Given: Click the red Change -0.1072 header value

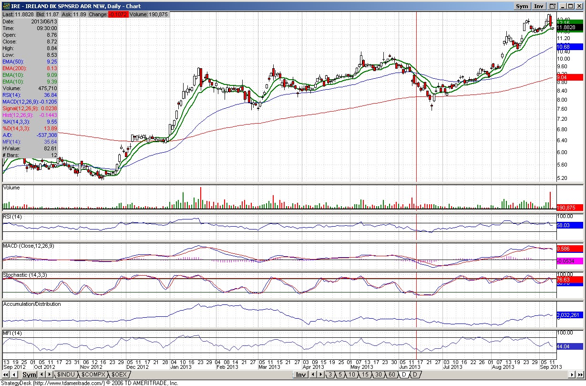Looking at the screenshot, I should 119,15.
